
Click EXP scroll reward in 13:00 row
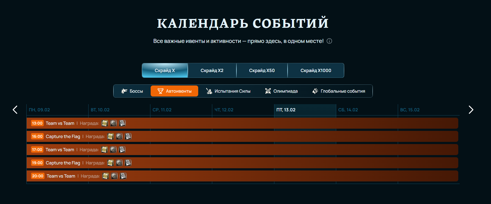(104, 123)
